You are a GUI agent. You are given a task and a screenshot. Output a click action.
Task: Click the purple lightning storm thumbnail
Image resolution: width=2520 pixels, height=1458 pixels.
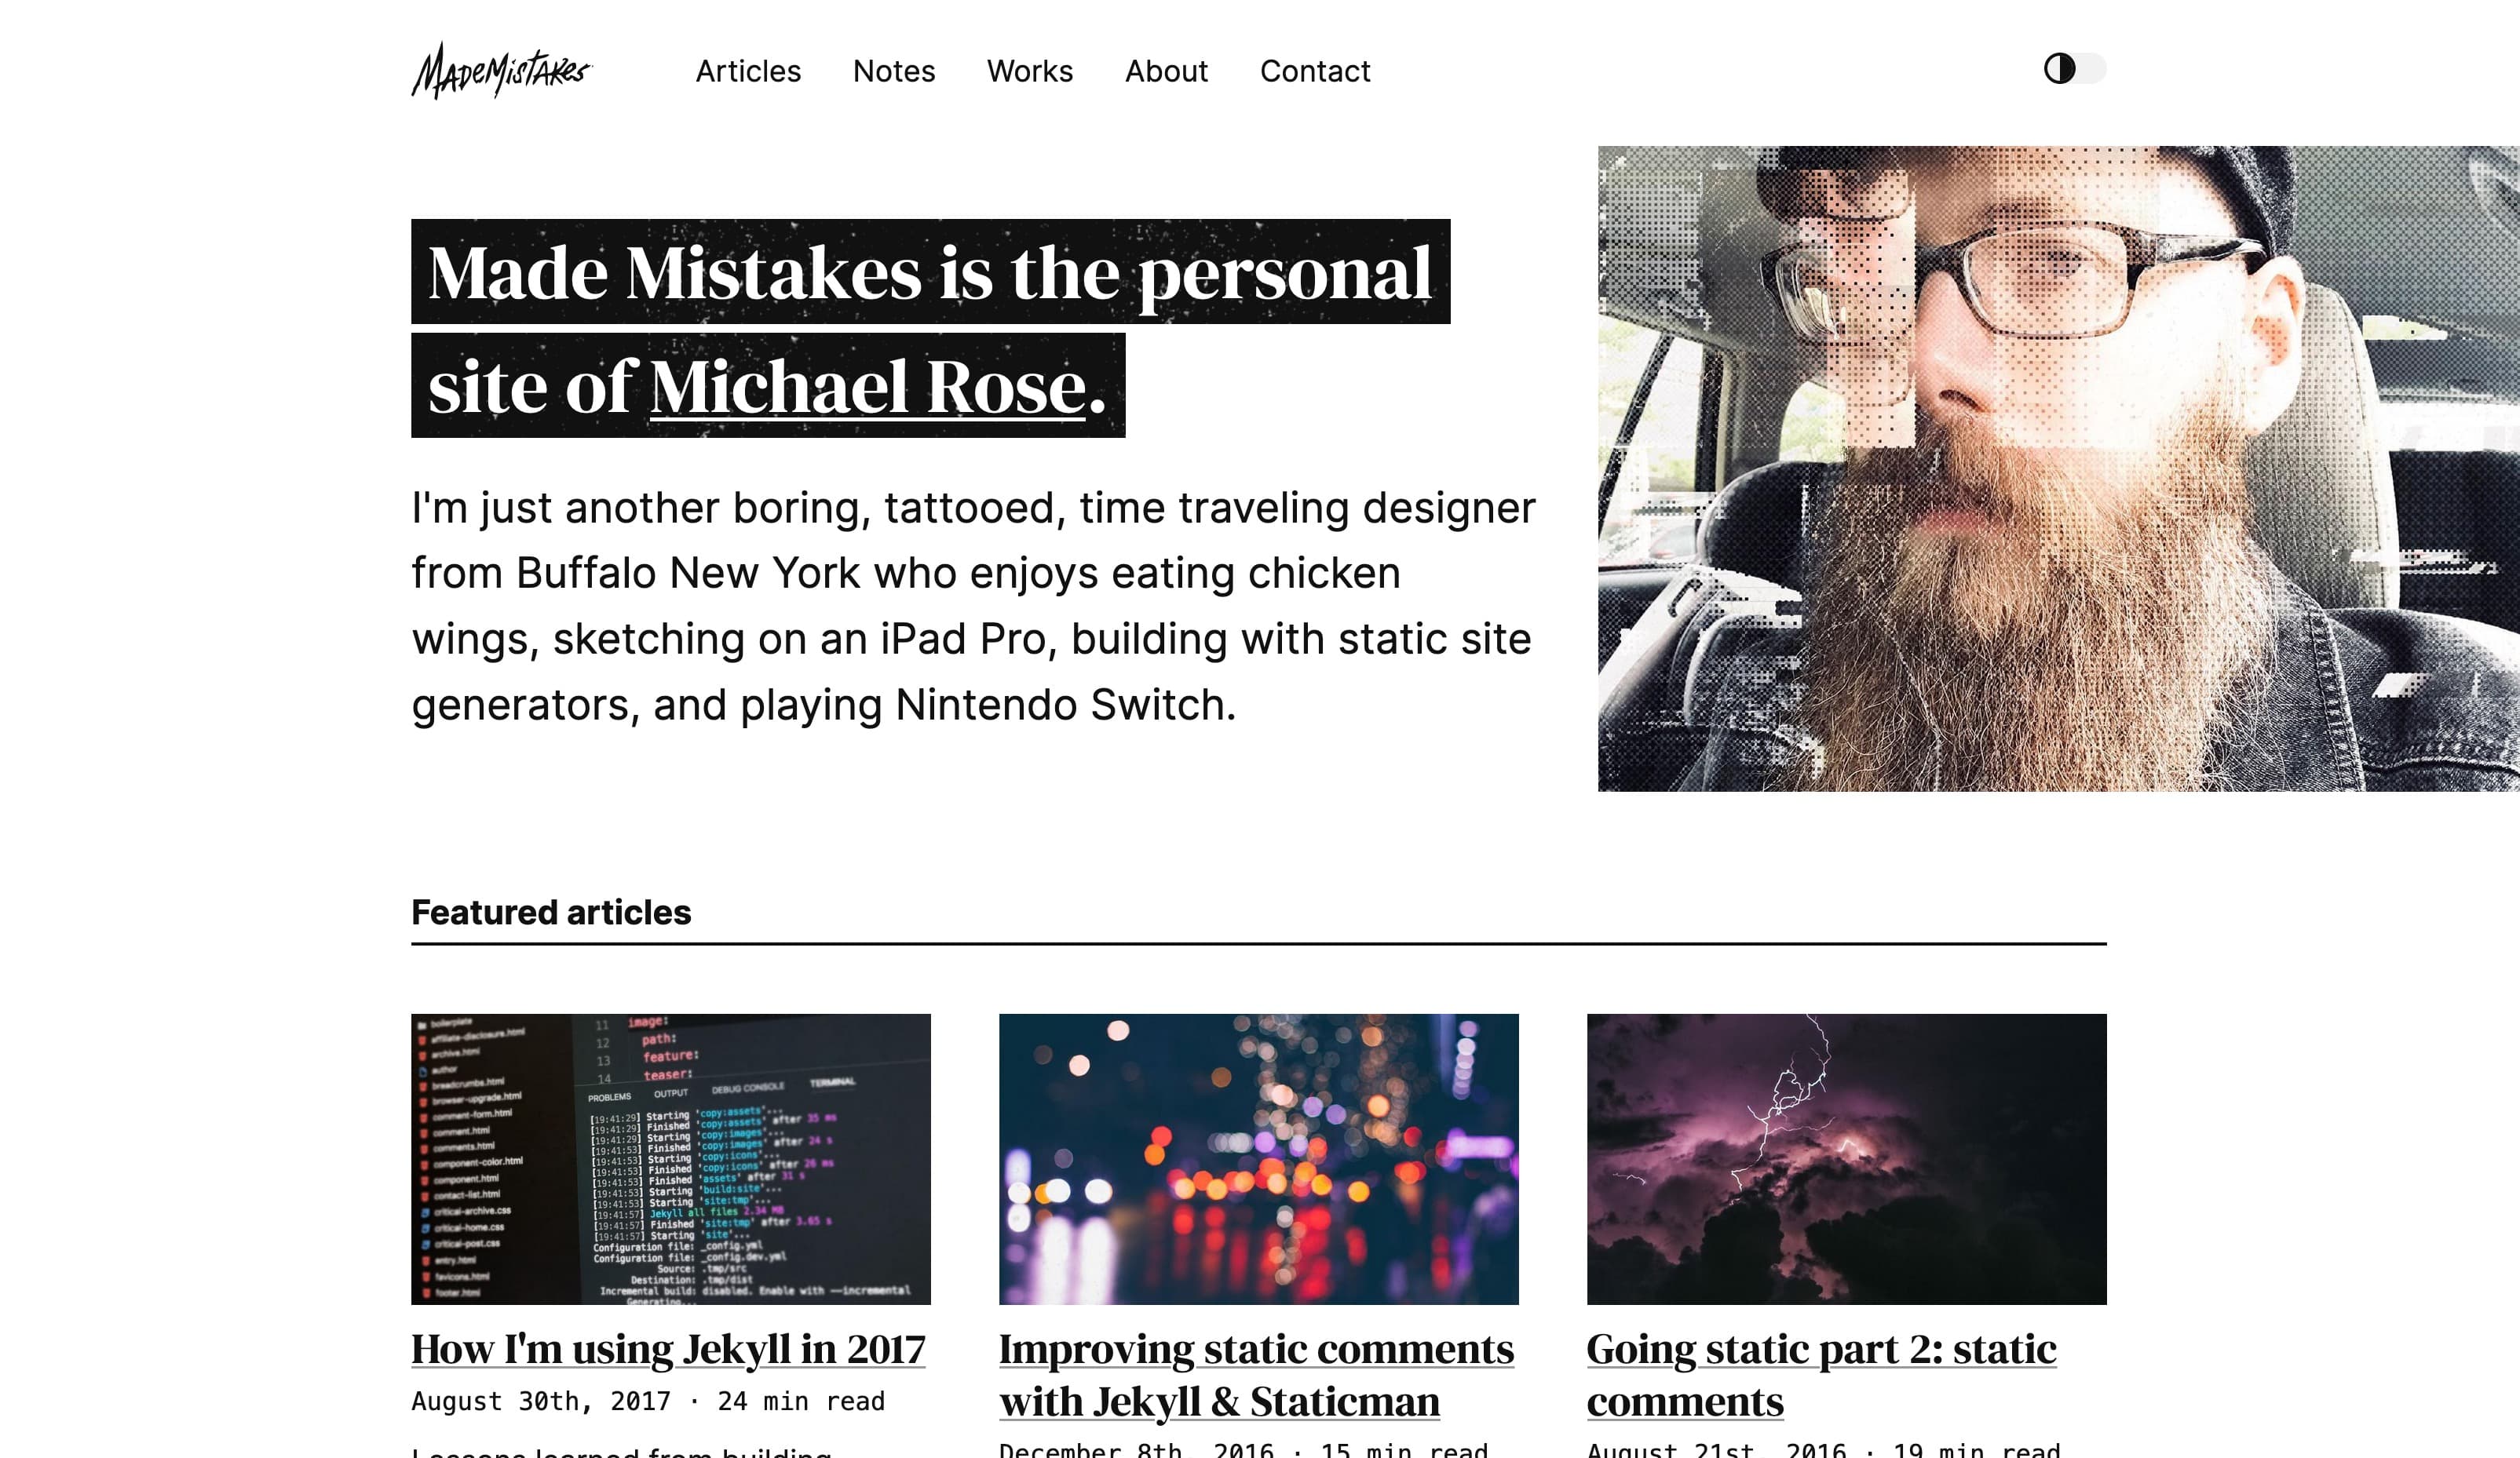coord(1847,1159)
